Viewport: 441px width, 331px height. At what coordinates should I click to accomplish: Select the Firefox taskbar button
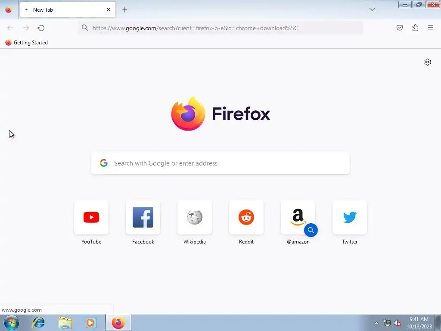tap(118, 322)
